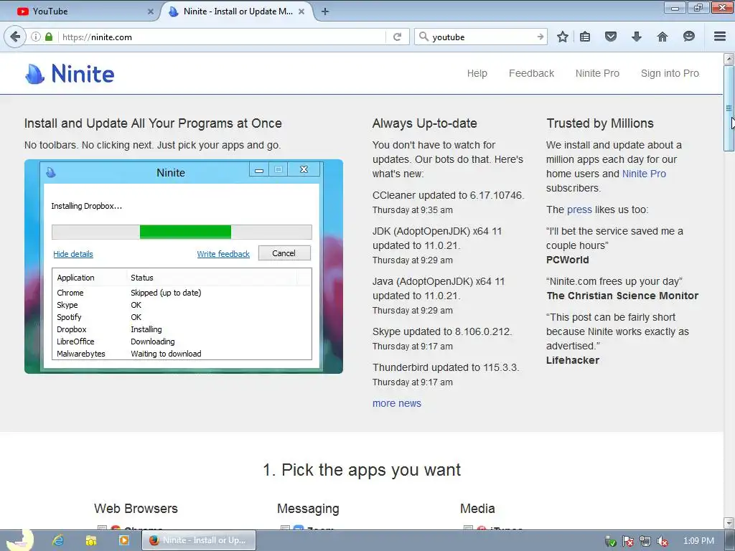Open the downloads arrow icon

pos(636,37)
